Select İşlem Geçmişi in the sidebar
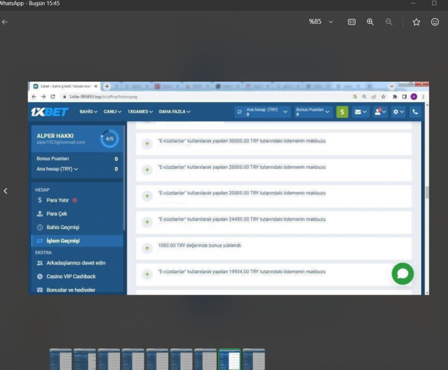Screen dimensions: 448x370 pyautogui.click(x=77, y=241)
